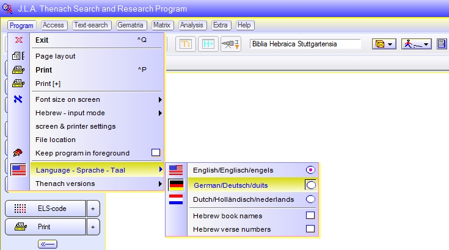Screen dimensions: 449x250
Task: Click the ELS-code dotted grid icon
Action: (x=20, y=209)
